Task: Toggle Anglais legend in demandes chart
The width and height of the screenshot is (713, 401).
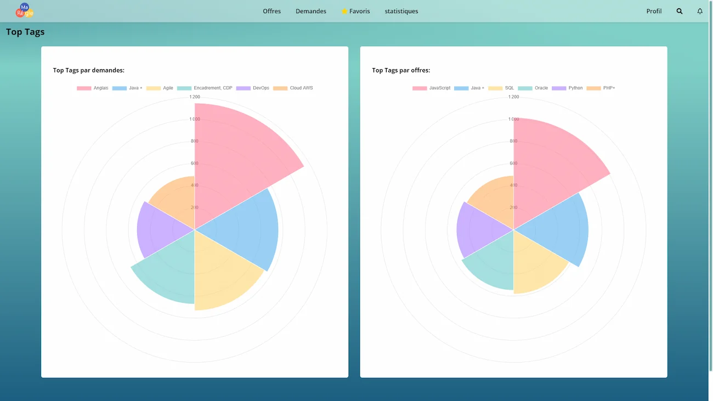Action: [93, 88]
